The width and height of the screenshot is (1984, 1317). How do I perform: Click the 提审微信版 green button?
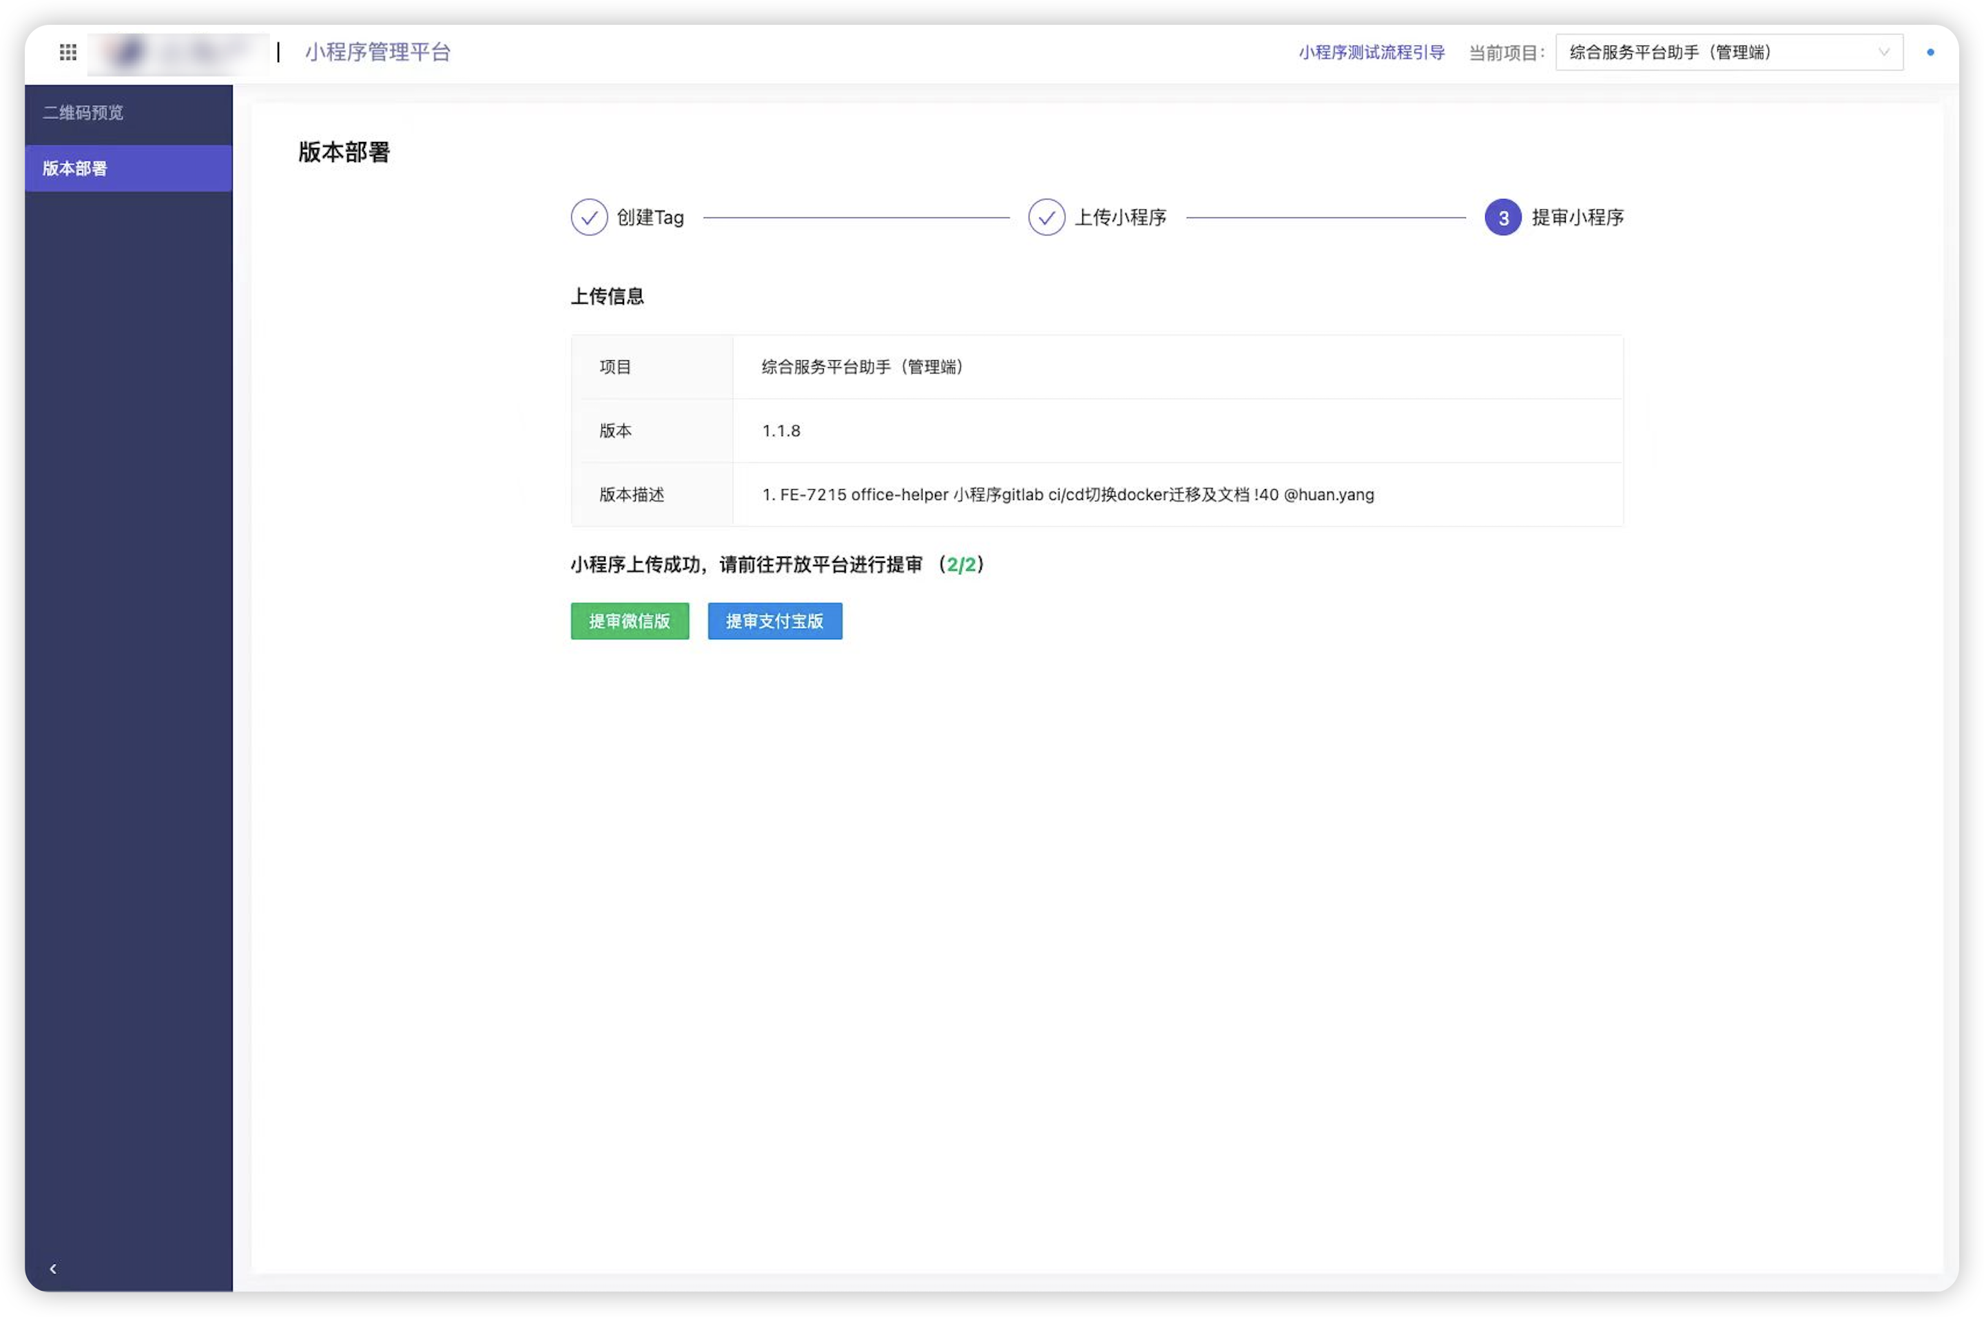(630, 621)
